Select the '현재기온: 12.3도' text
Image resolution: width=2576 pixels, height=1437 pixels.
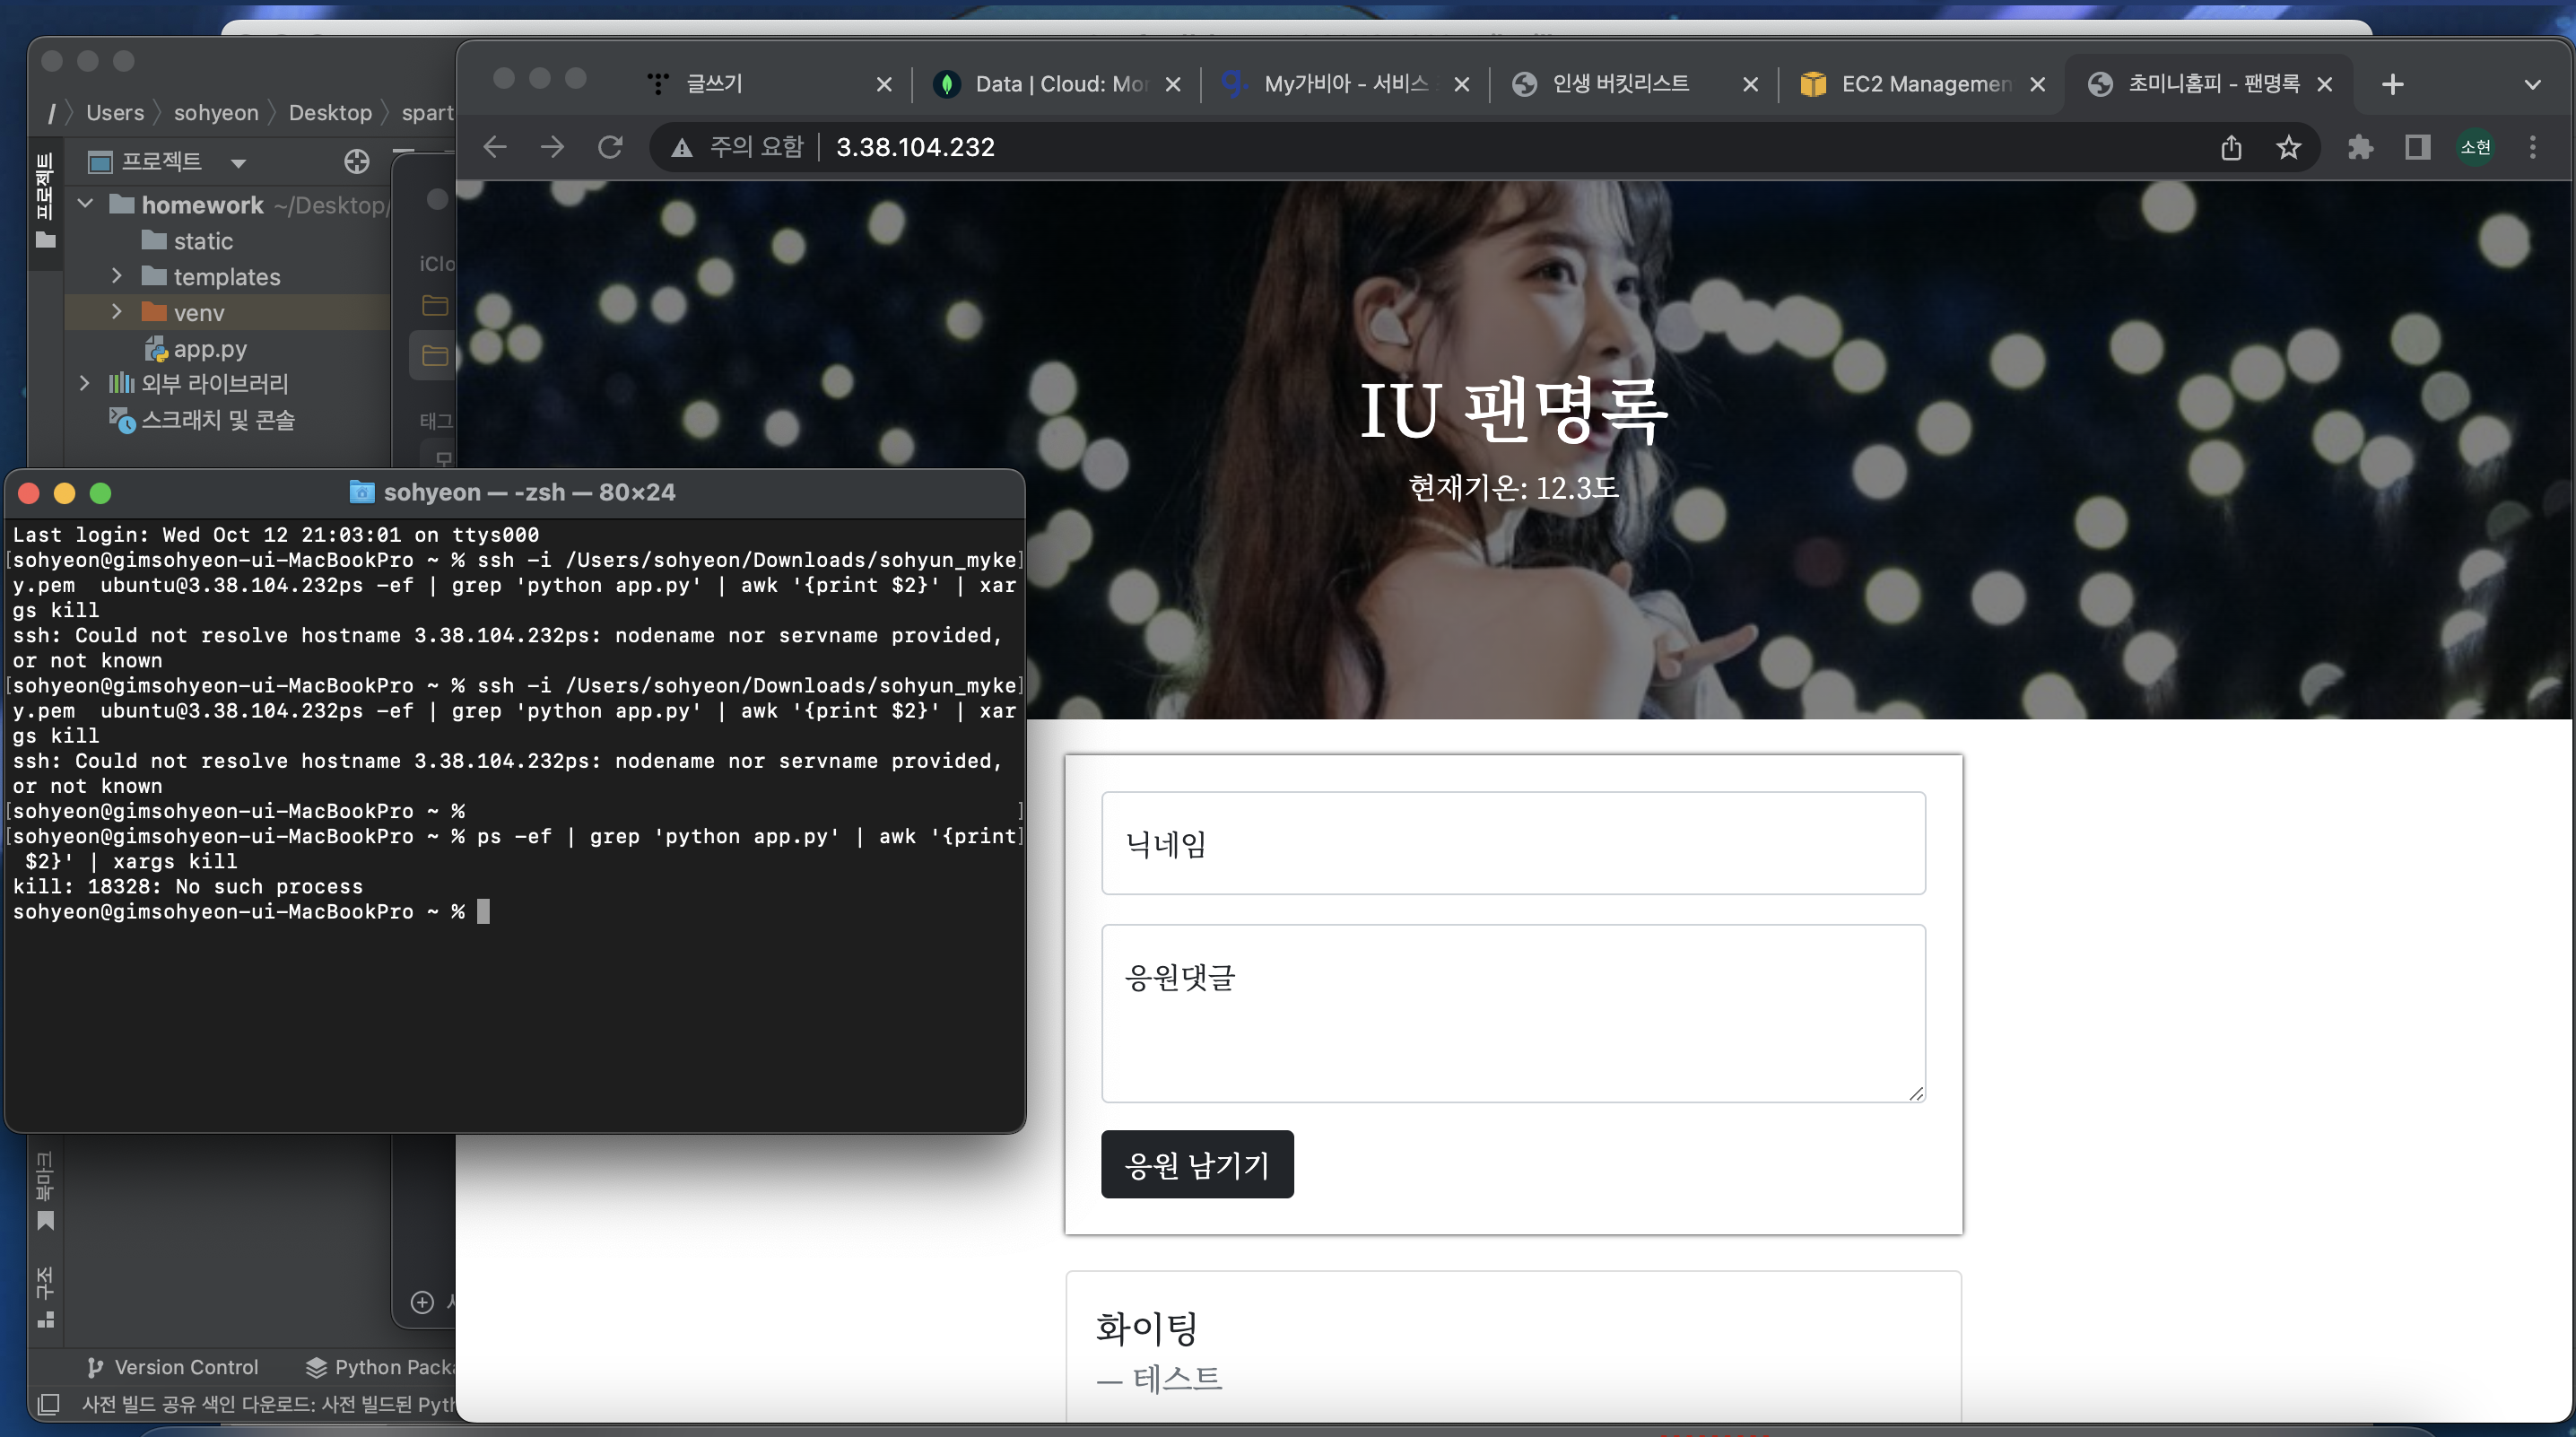1513,488
